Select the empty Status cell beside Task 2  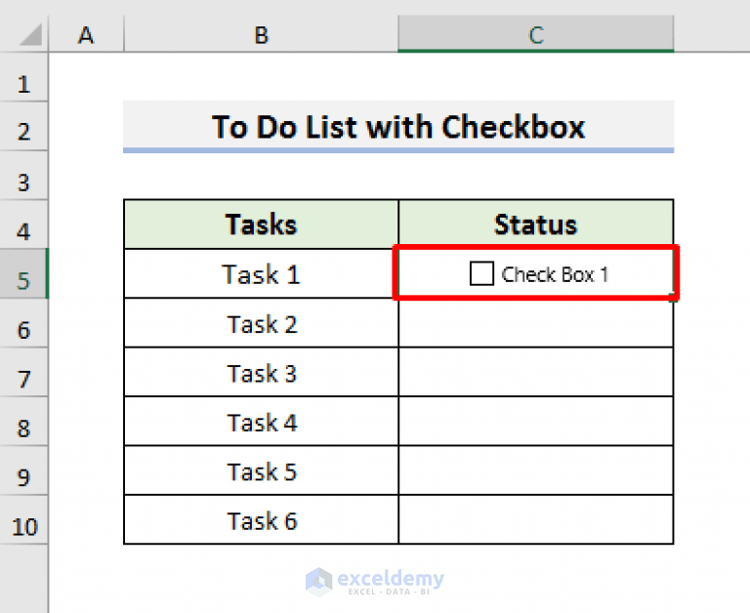pyautogui.click(x=536, y=323)
